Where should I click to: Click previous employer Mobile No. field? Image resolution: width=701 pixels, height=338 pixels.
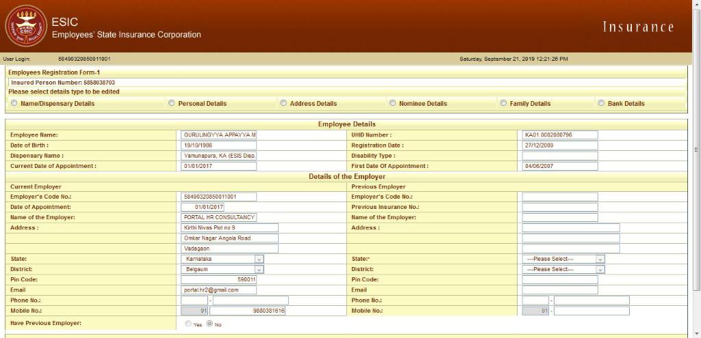click(592, 311)
